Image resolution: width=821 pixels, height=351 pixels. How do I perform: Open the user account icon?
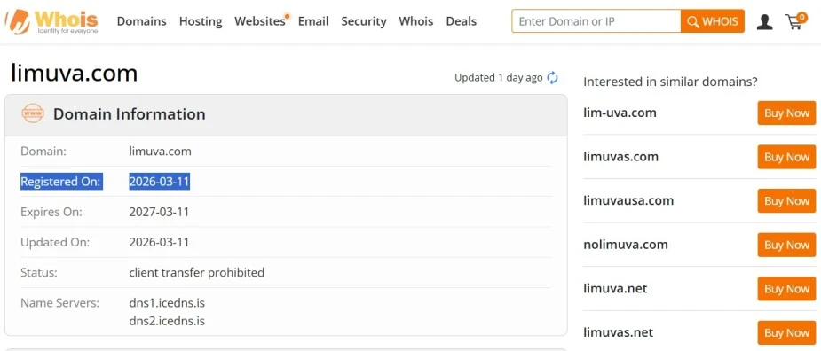pyautogui.click(x=764, y=21)
